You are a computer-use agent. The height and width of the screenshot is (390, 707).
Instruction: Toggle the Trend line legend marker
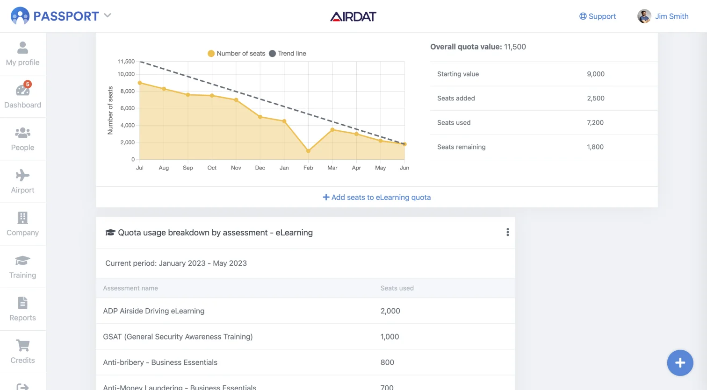(272, 53)
